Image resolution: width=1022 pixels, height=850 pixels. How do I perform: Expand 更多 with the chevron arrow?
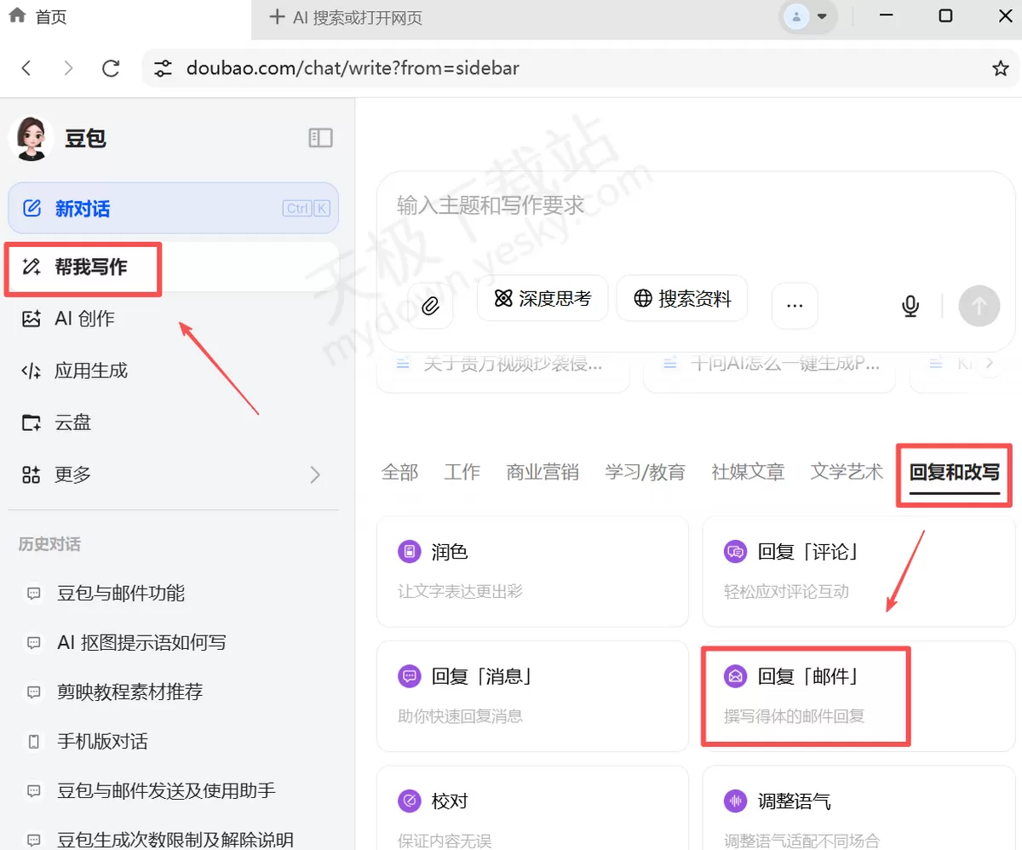tap(315, 474)
